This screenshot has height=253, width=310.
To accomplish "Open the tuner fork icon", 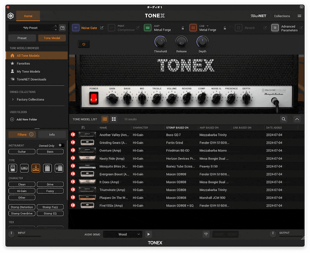I will coord(206,234).
